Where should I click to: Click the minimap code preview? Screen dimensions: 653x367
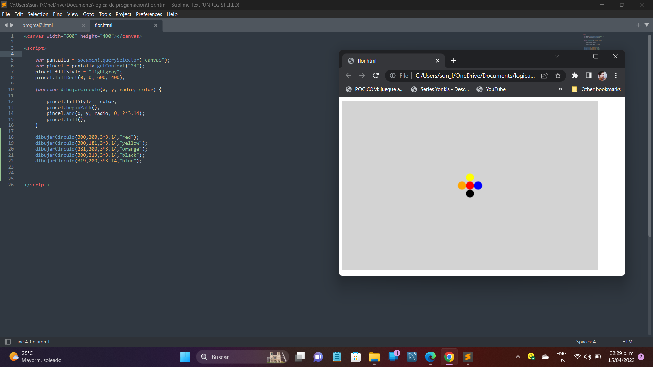tap(593, 41)
